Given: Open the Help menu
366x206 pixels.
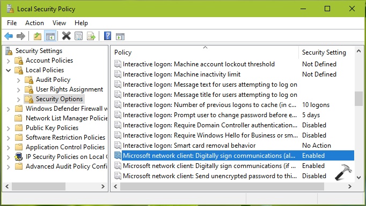Looking at the screenshot, I should (81, 23).
